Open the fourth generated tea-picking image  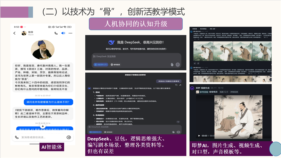click(262, 51)
